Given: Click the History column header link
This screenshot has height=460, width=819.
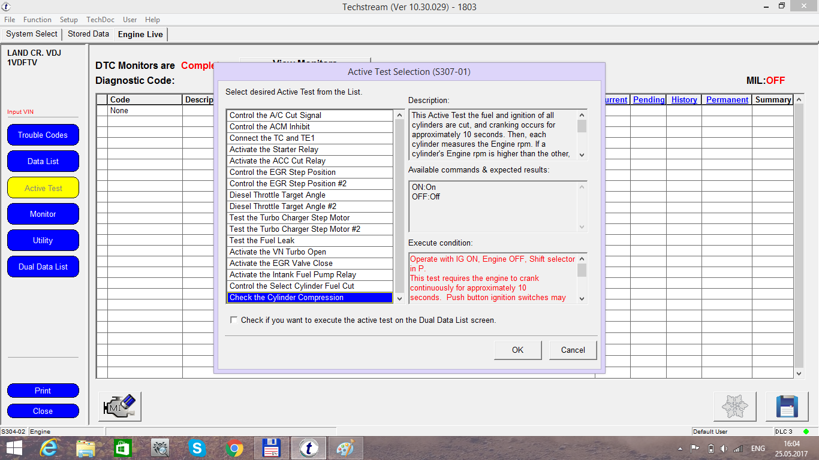Looking at the screenshot, I should pos(684,99).
